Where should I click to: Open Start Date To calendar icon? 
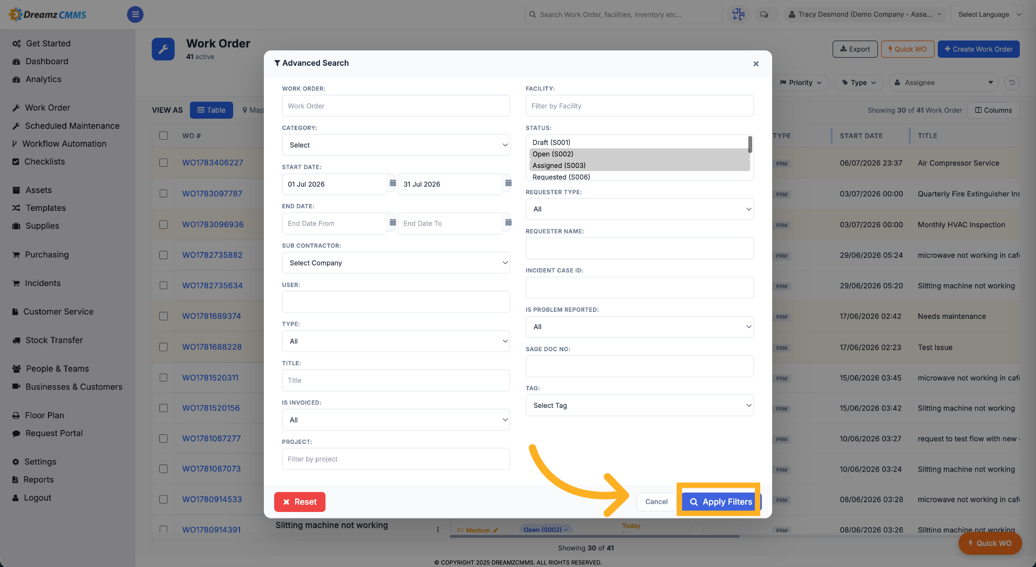tap(508, 183)
